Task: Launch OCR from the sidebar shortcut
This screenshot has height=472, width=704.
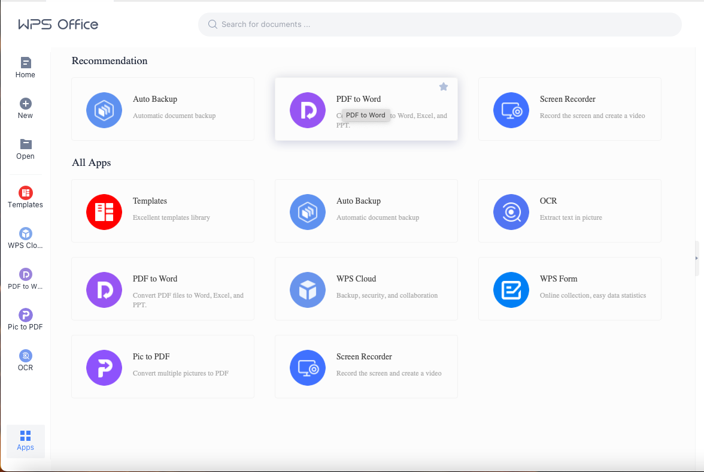Action: pos(26,361)
